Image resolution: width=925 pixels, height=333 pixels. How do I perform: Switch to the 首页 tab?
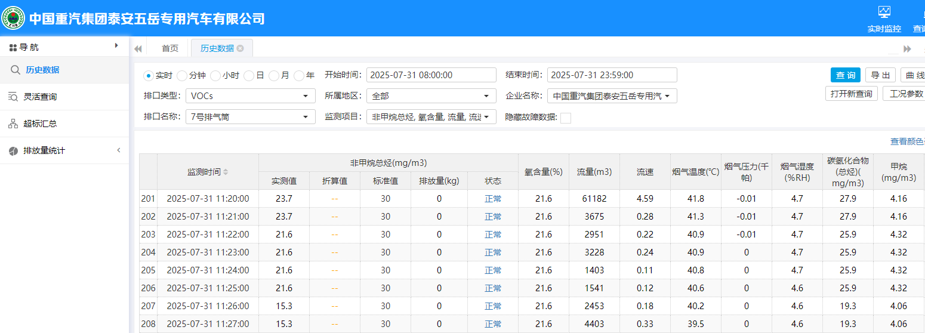click(170, 48)
